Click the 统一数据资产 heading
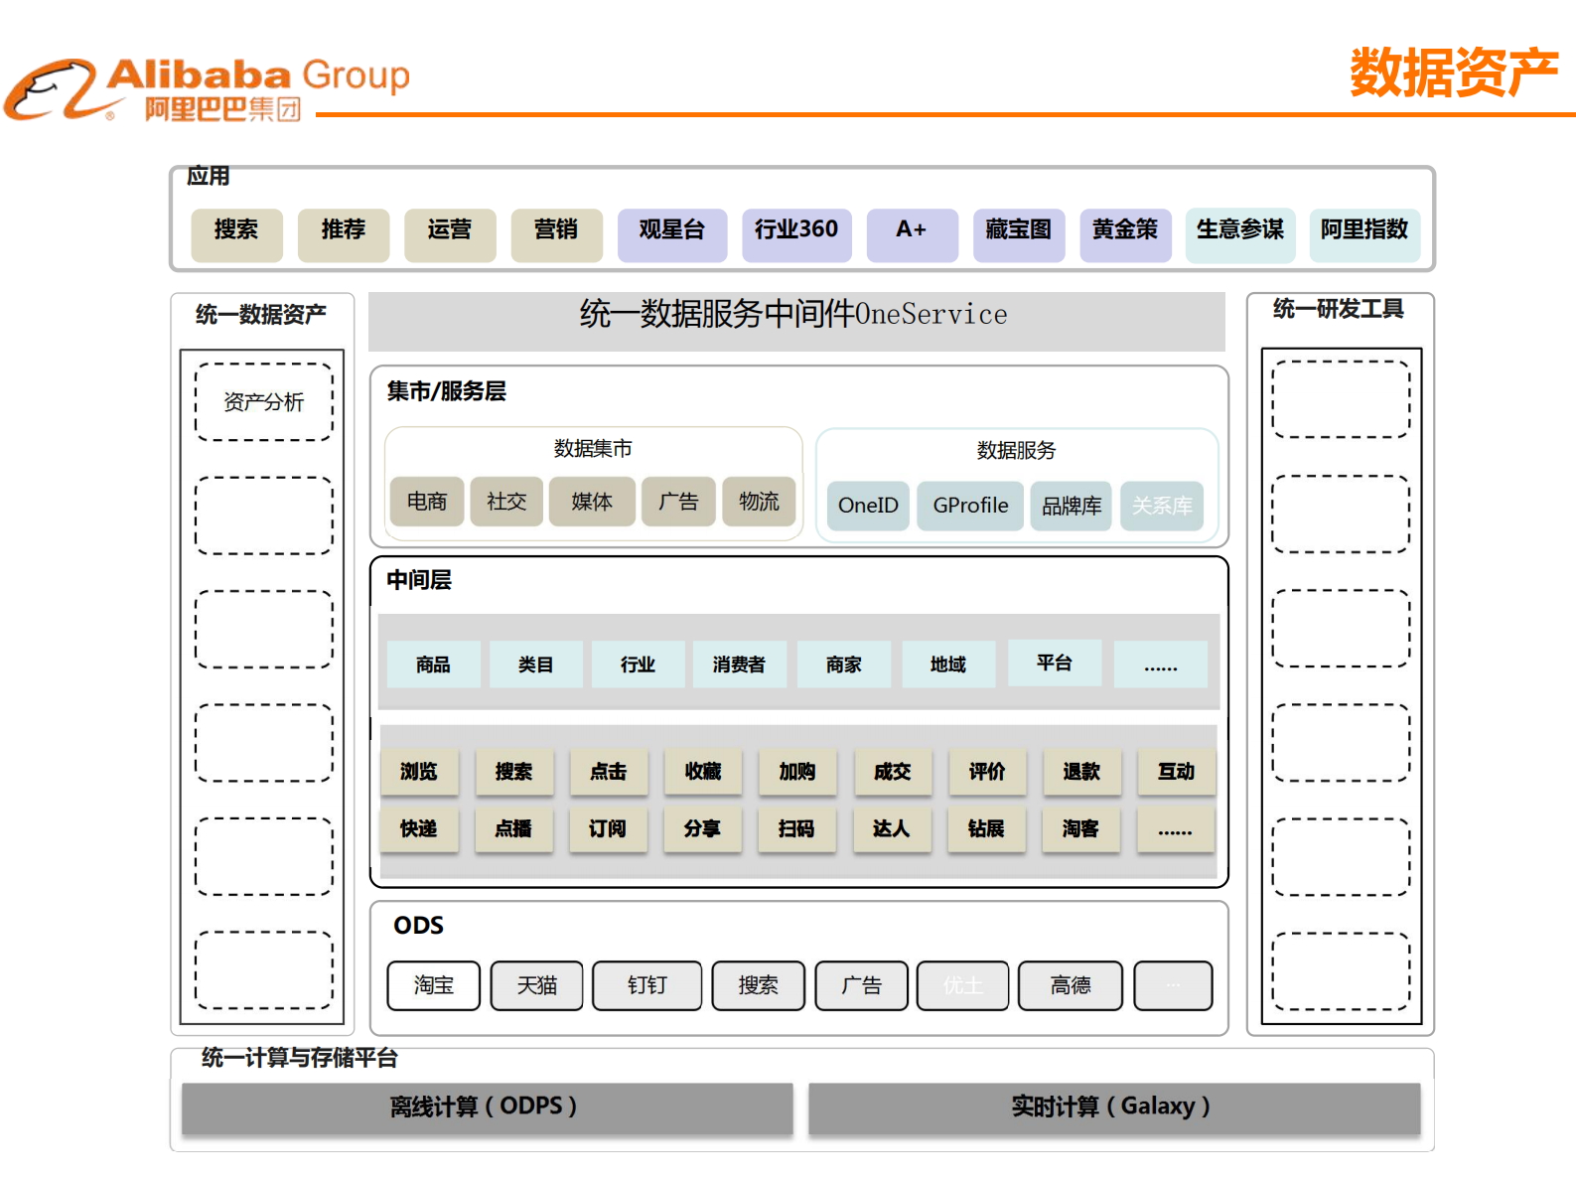This screenshot has width=1576, height=1182. 261,314
